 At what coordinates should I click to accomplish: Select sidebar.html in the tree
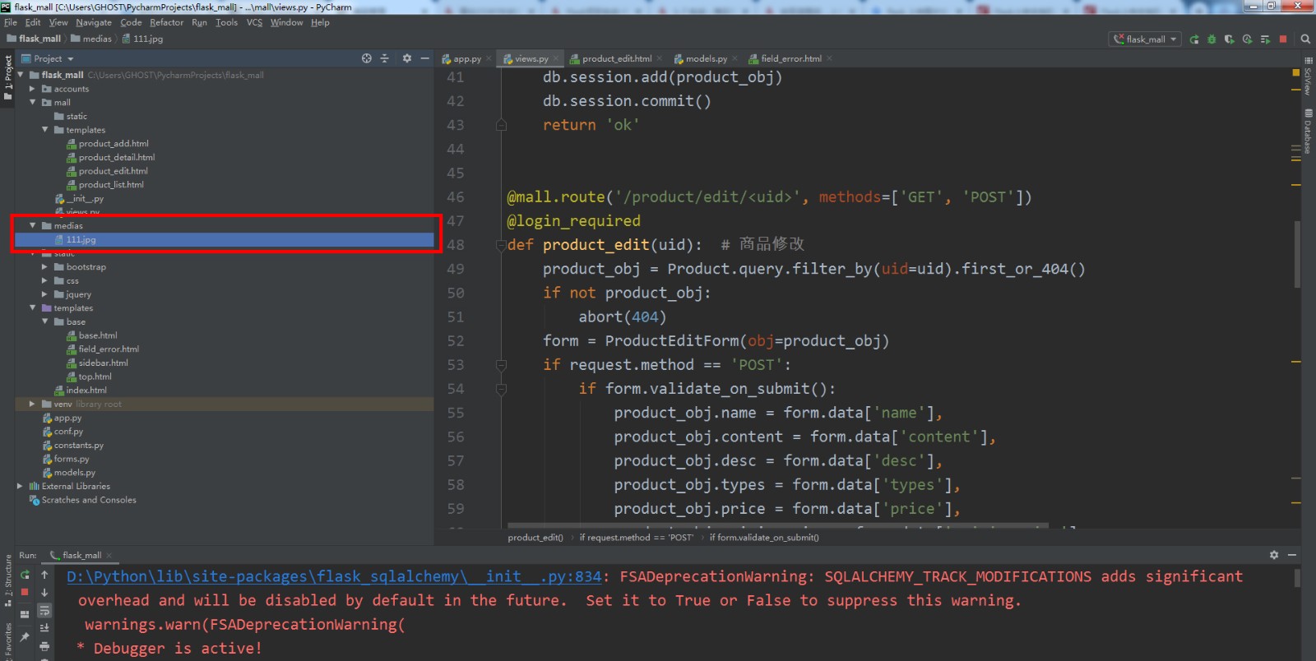(103, 363)
